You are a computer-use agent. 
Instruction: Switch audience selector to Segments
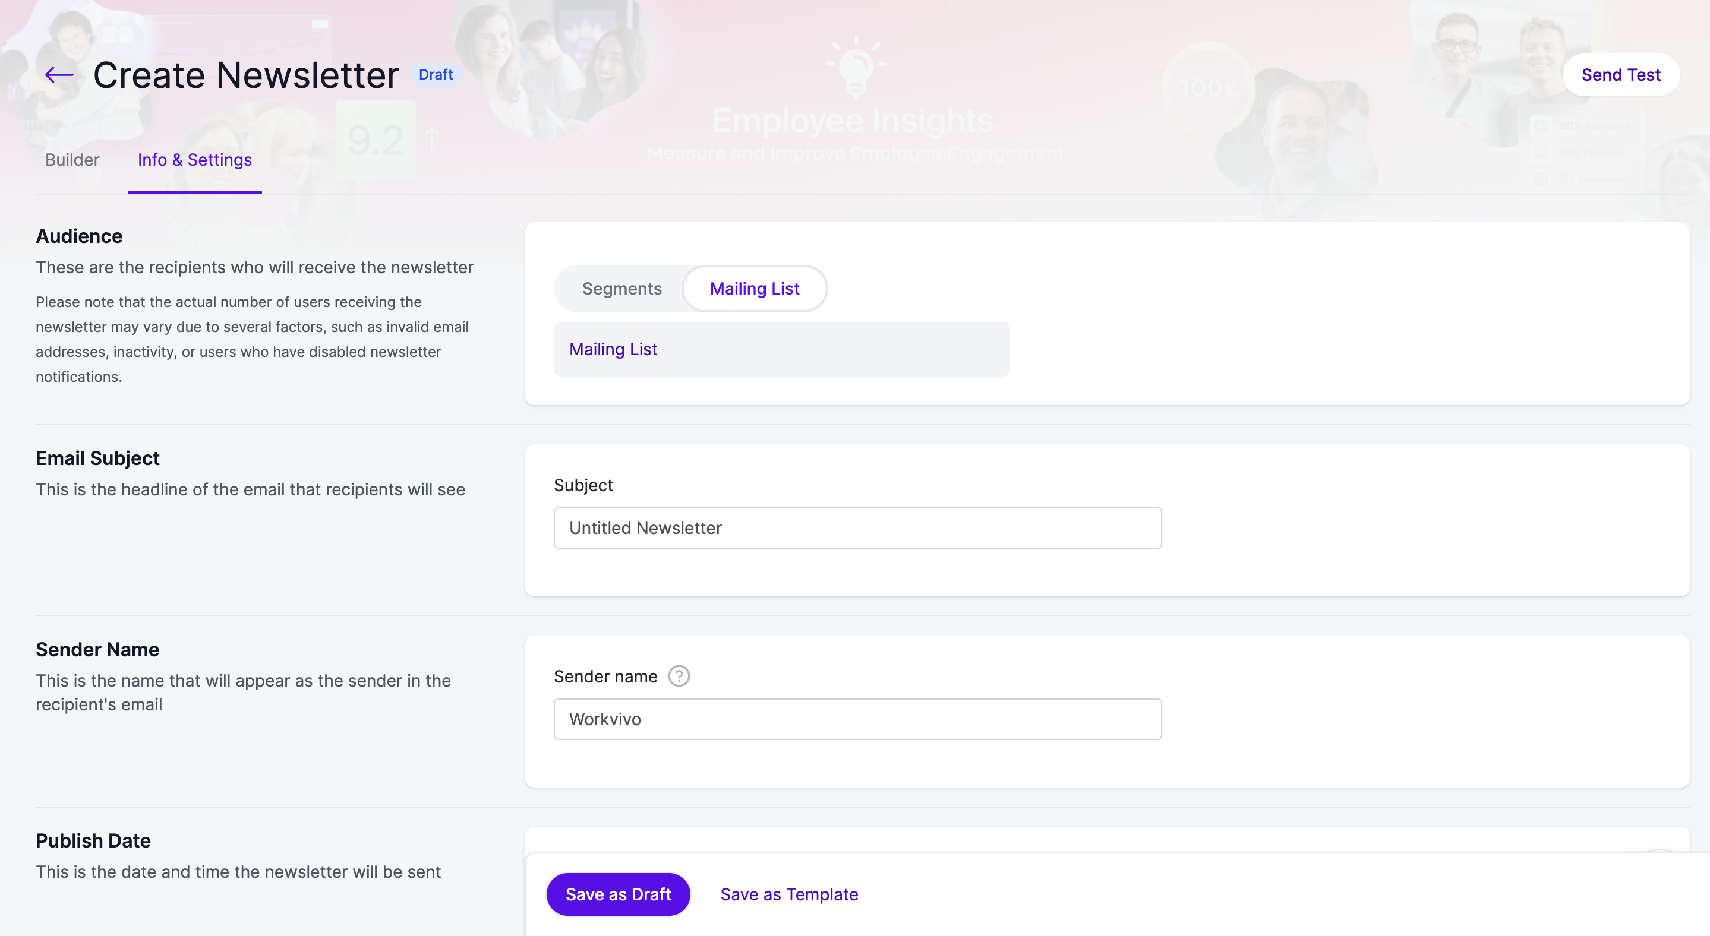621,289
